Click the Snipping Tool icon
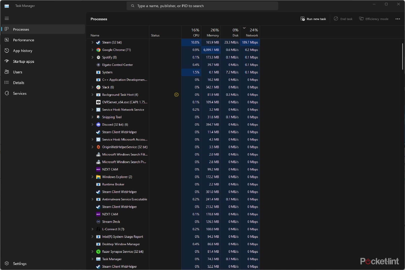Screen dimensions: 405x270 98,117
